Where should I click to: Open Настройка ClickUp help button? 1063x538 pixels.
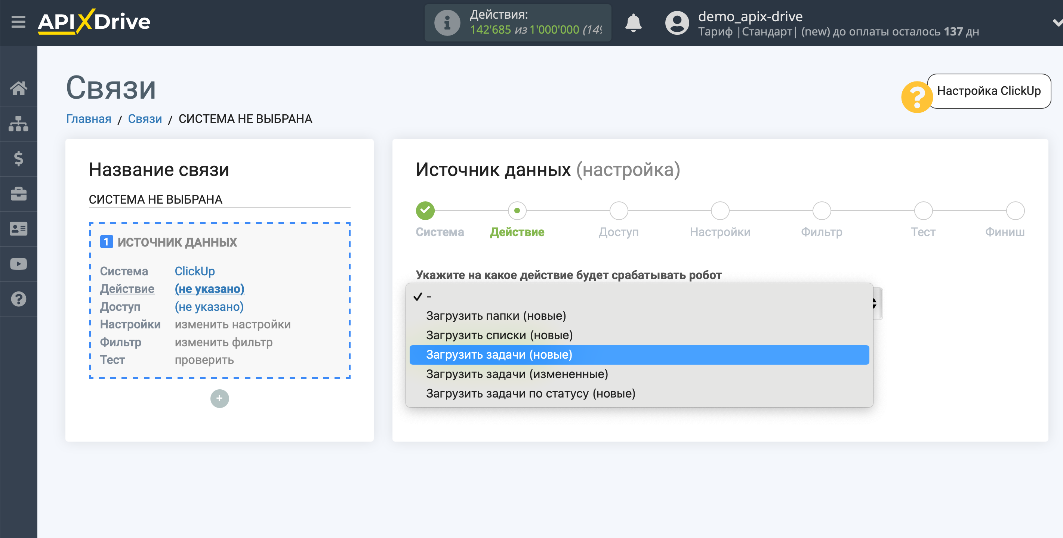coord(989,91)
